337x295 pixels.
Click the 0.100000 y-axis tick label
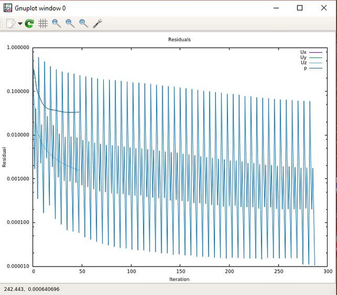coord(18,91)
